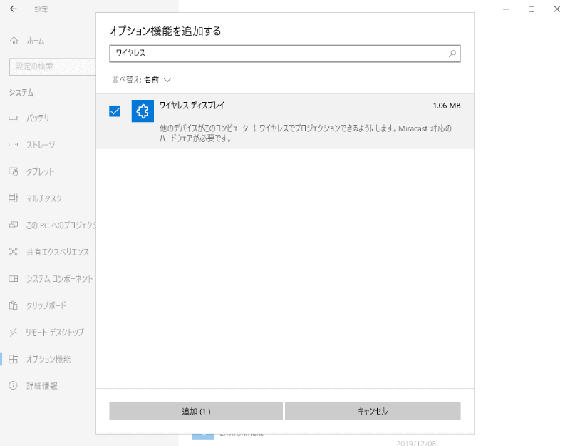The image size is (570, 446).
Task: Open 共有エクスペリエンス settings page
Action: click(x=58, y=252)
